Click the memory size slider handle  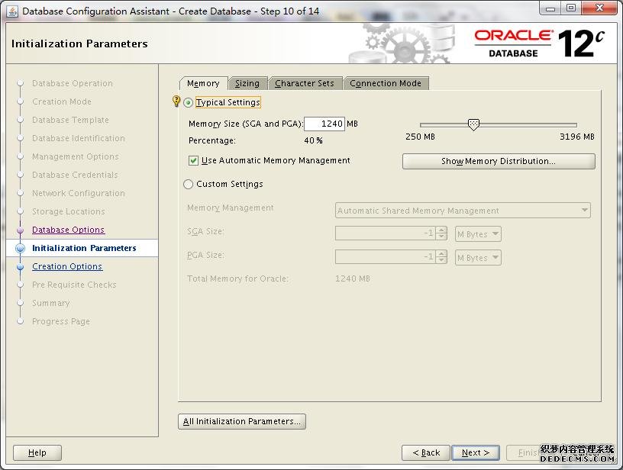pos(473,124)
